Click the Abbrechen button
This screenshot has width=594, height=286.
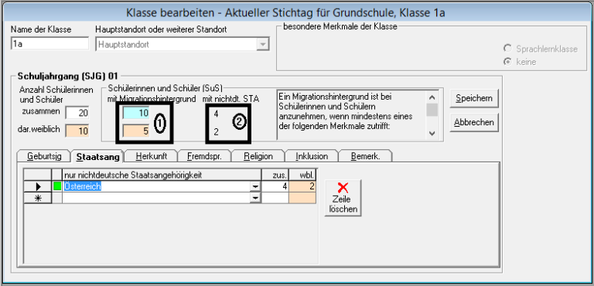(x=474, y=122)
